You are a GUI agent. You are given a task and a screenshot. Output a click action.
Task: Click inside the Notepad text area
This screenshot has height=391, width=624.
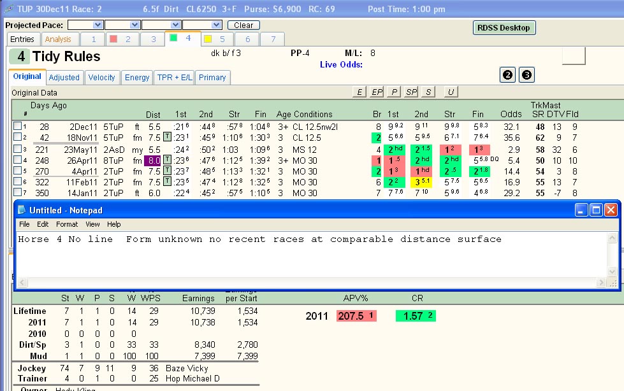312,255
